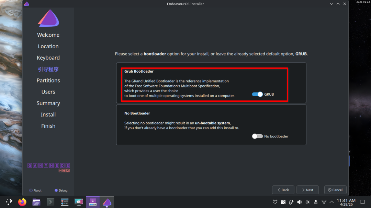This screenshot has width=371, height=208.
Task: Go to the Users step
Action: tap(48, 91)
